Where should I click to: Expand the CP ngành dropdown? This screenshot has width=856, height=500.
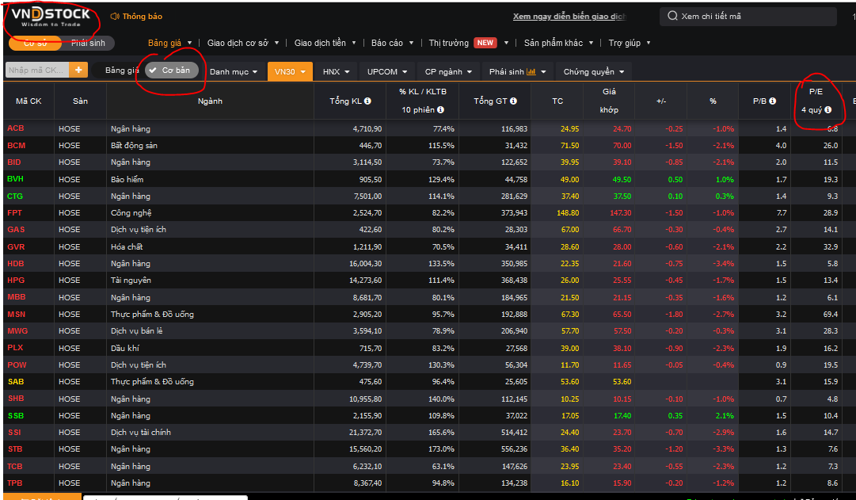click(x=448, y=71)
